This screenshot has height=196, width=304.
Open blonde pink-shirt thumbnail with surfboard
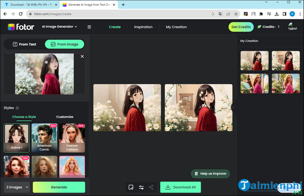[x=255, y=84]
